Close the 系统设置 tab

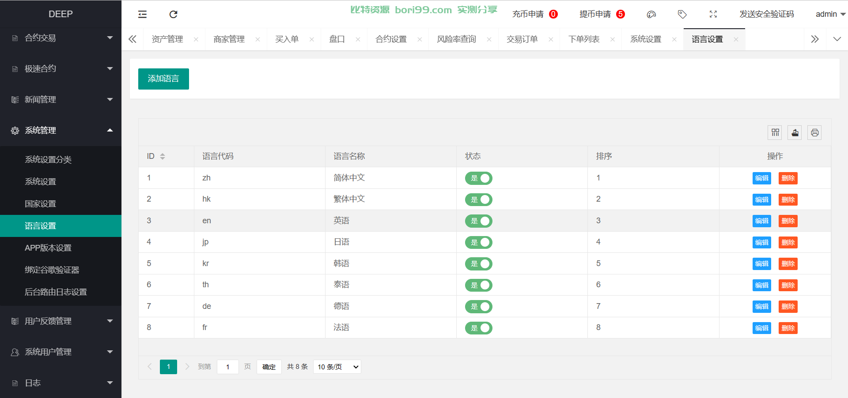(674, 39)
